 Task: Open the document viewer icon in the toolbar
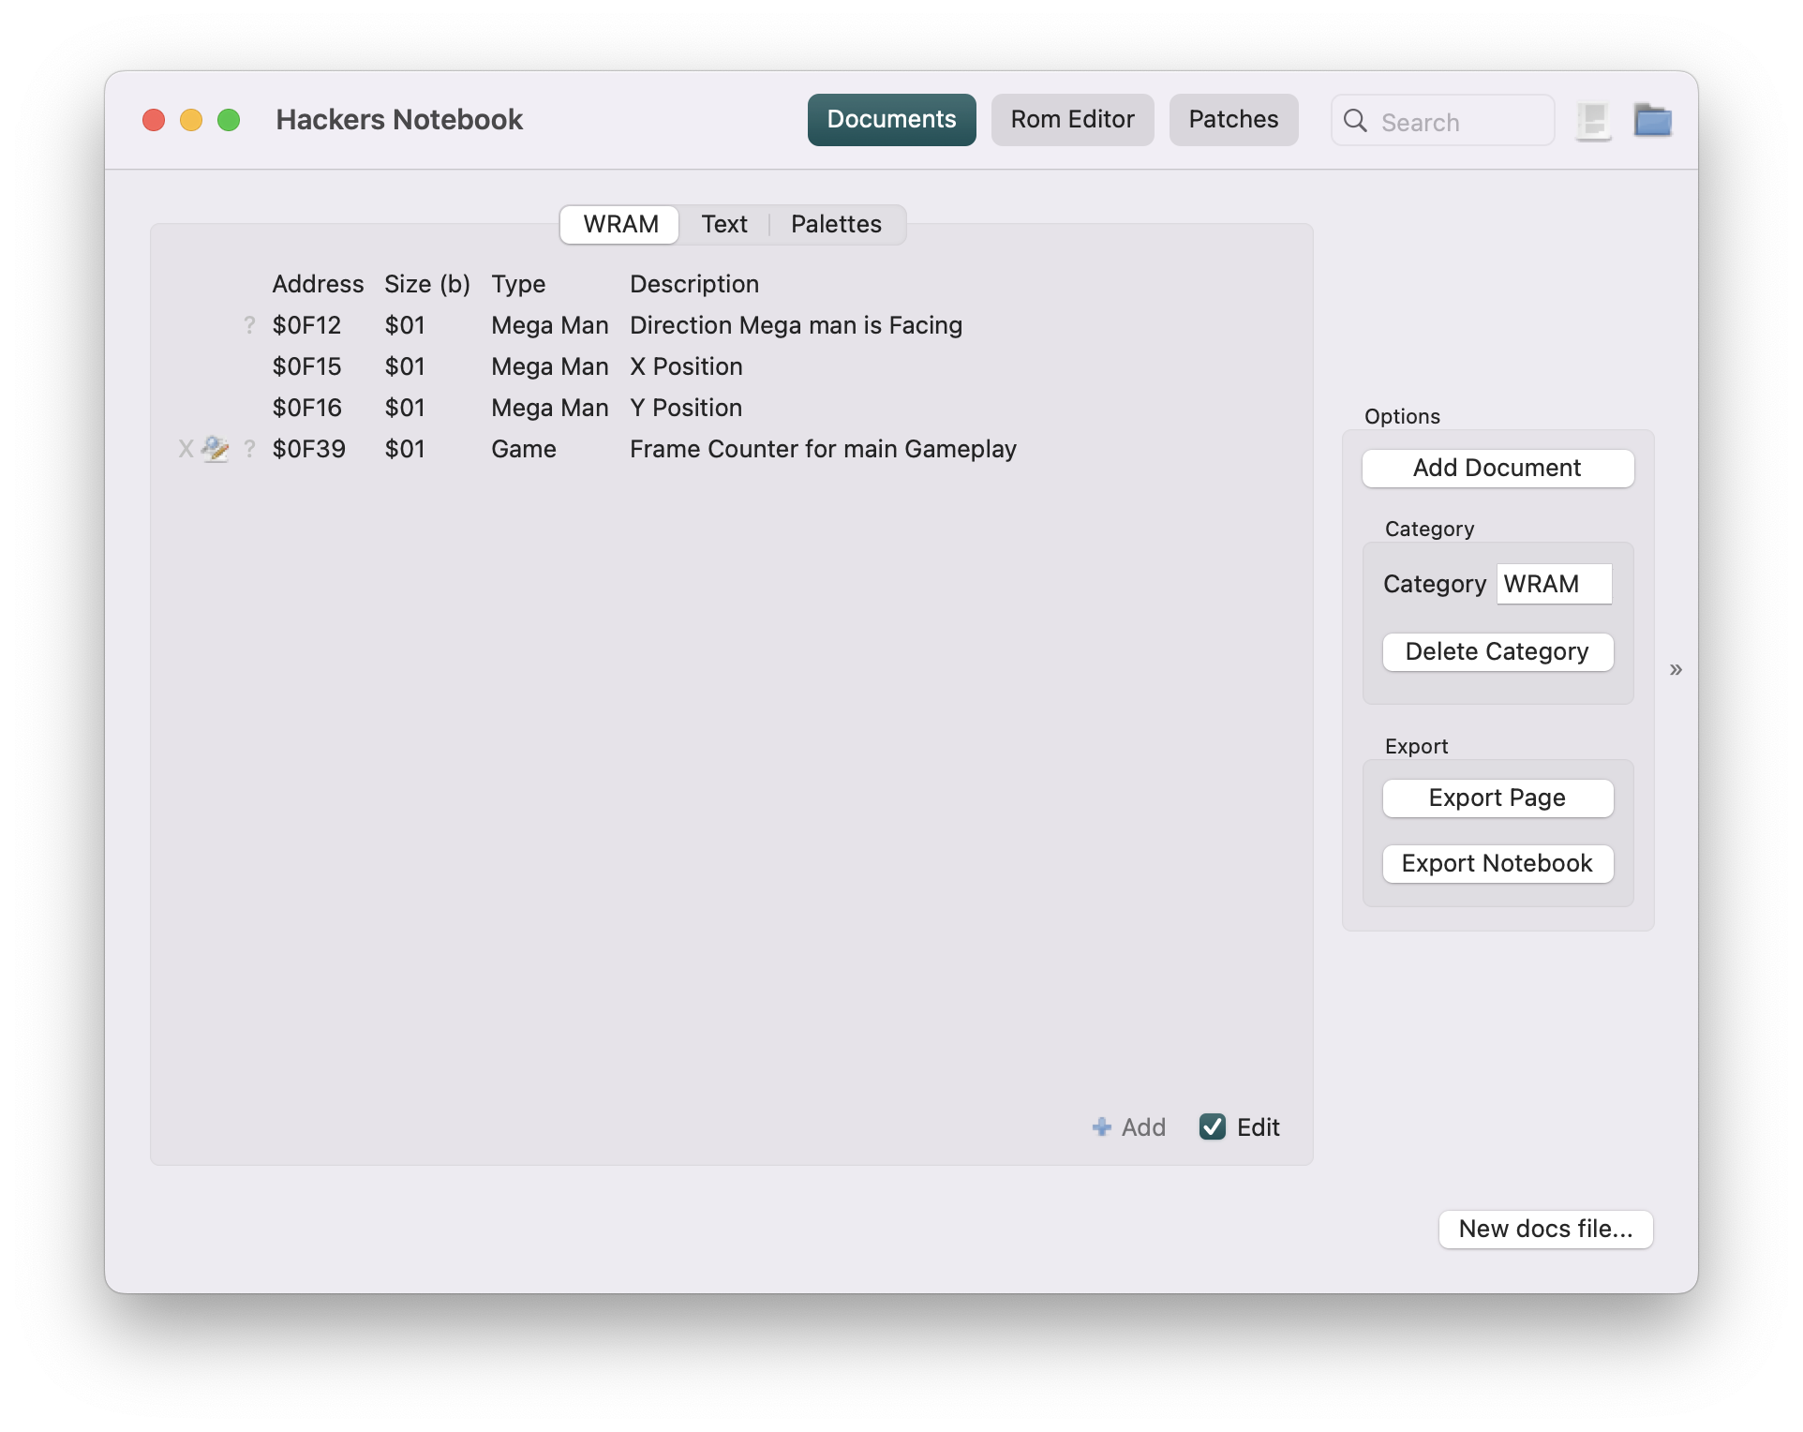[1592, 120]
